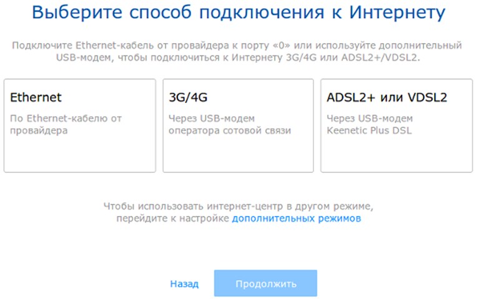Click the text 'По Ethernet-кабелю от провайдера'

point(66,124)
